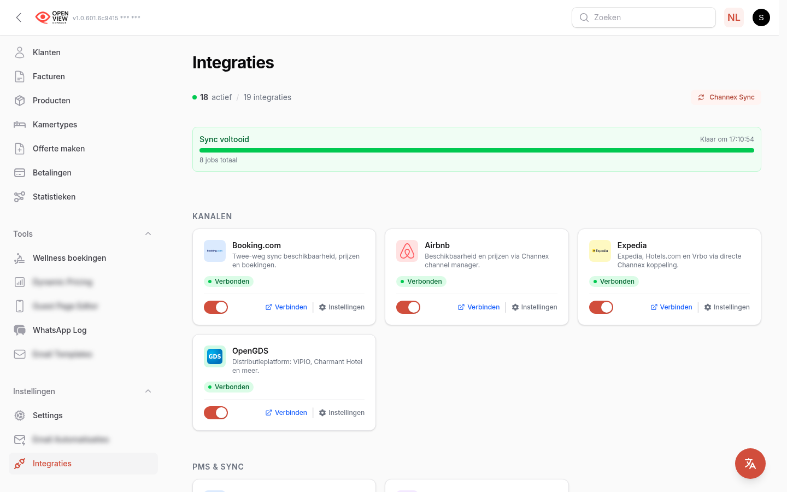
Task: Click the Verbonden badge on Expedia
Action: point(614,282)
